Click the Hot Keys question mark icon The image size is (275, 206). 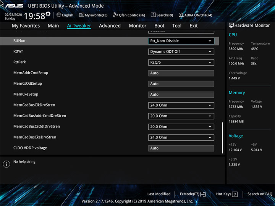[235, 194]
